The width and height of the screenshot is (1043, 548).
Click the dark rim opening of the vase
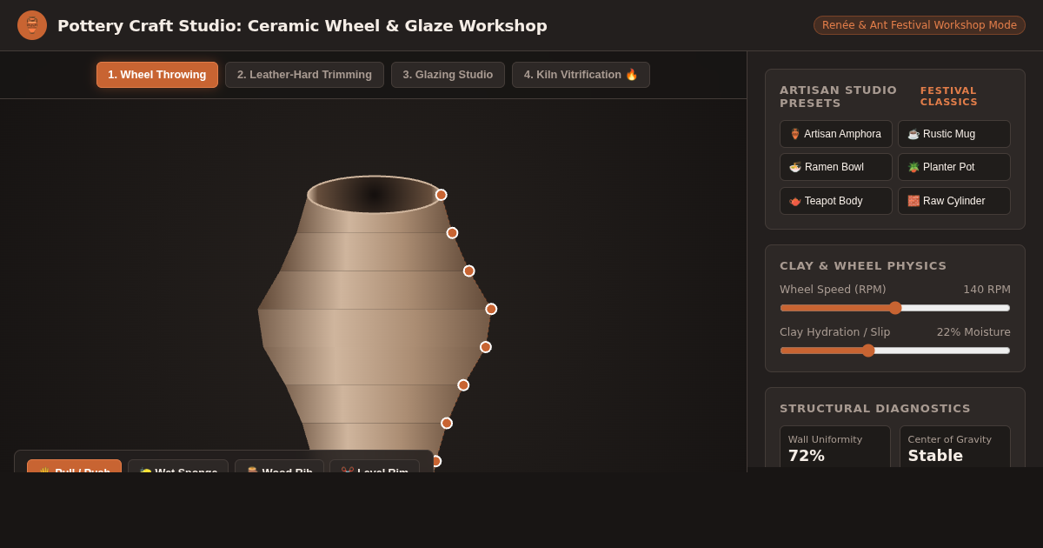[x=375, y=194]
